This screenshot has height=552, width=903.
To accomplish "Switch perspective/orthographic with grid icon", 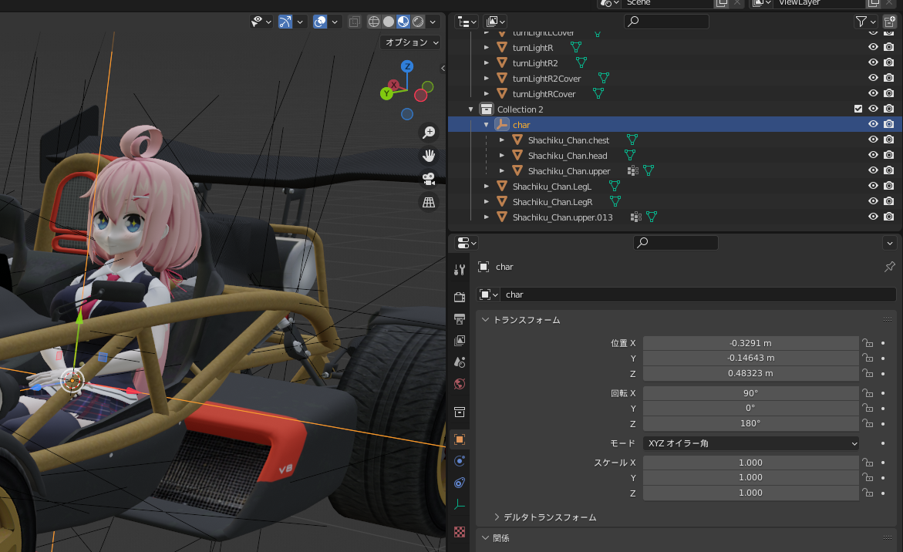I will [x=429, y=203].
